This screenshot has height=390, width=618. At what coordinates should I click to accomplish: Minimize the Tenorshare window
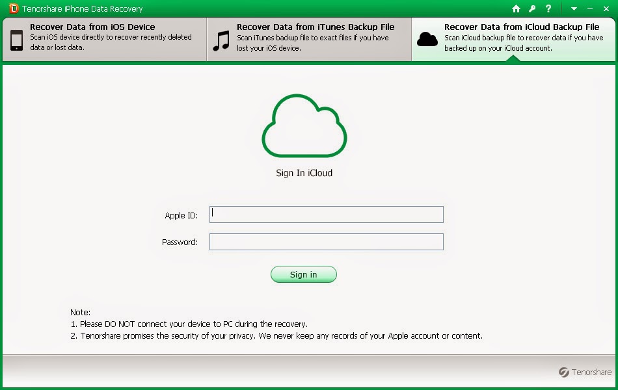[590, 8]
